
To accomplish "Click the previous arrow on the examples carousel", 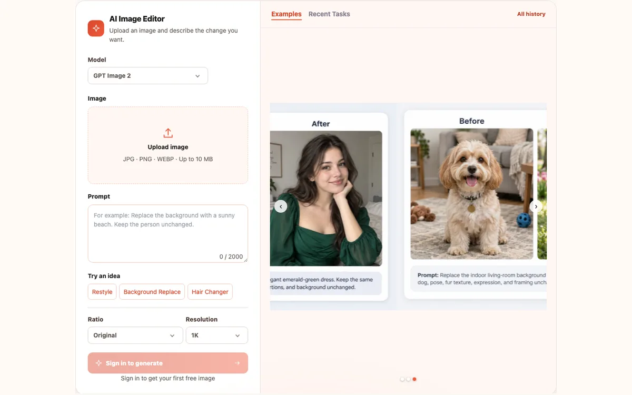I will coord(281,206).
